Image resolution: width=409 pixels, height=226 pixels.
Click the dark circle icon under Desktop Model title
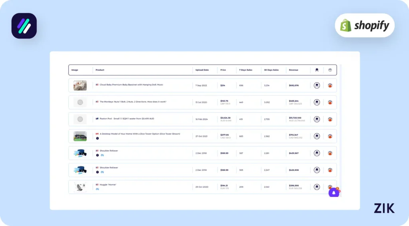pyautogui.click(x=97, y=138)
